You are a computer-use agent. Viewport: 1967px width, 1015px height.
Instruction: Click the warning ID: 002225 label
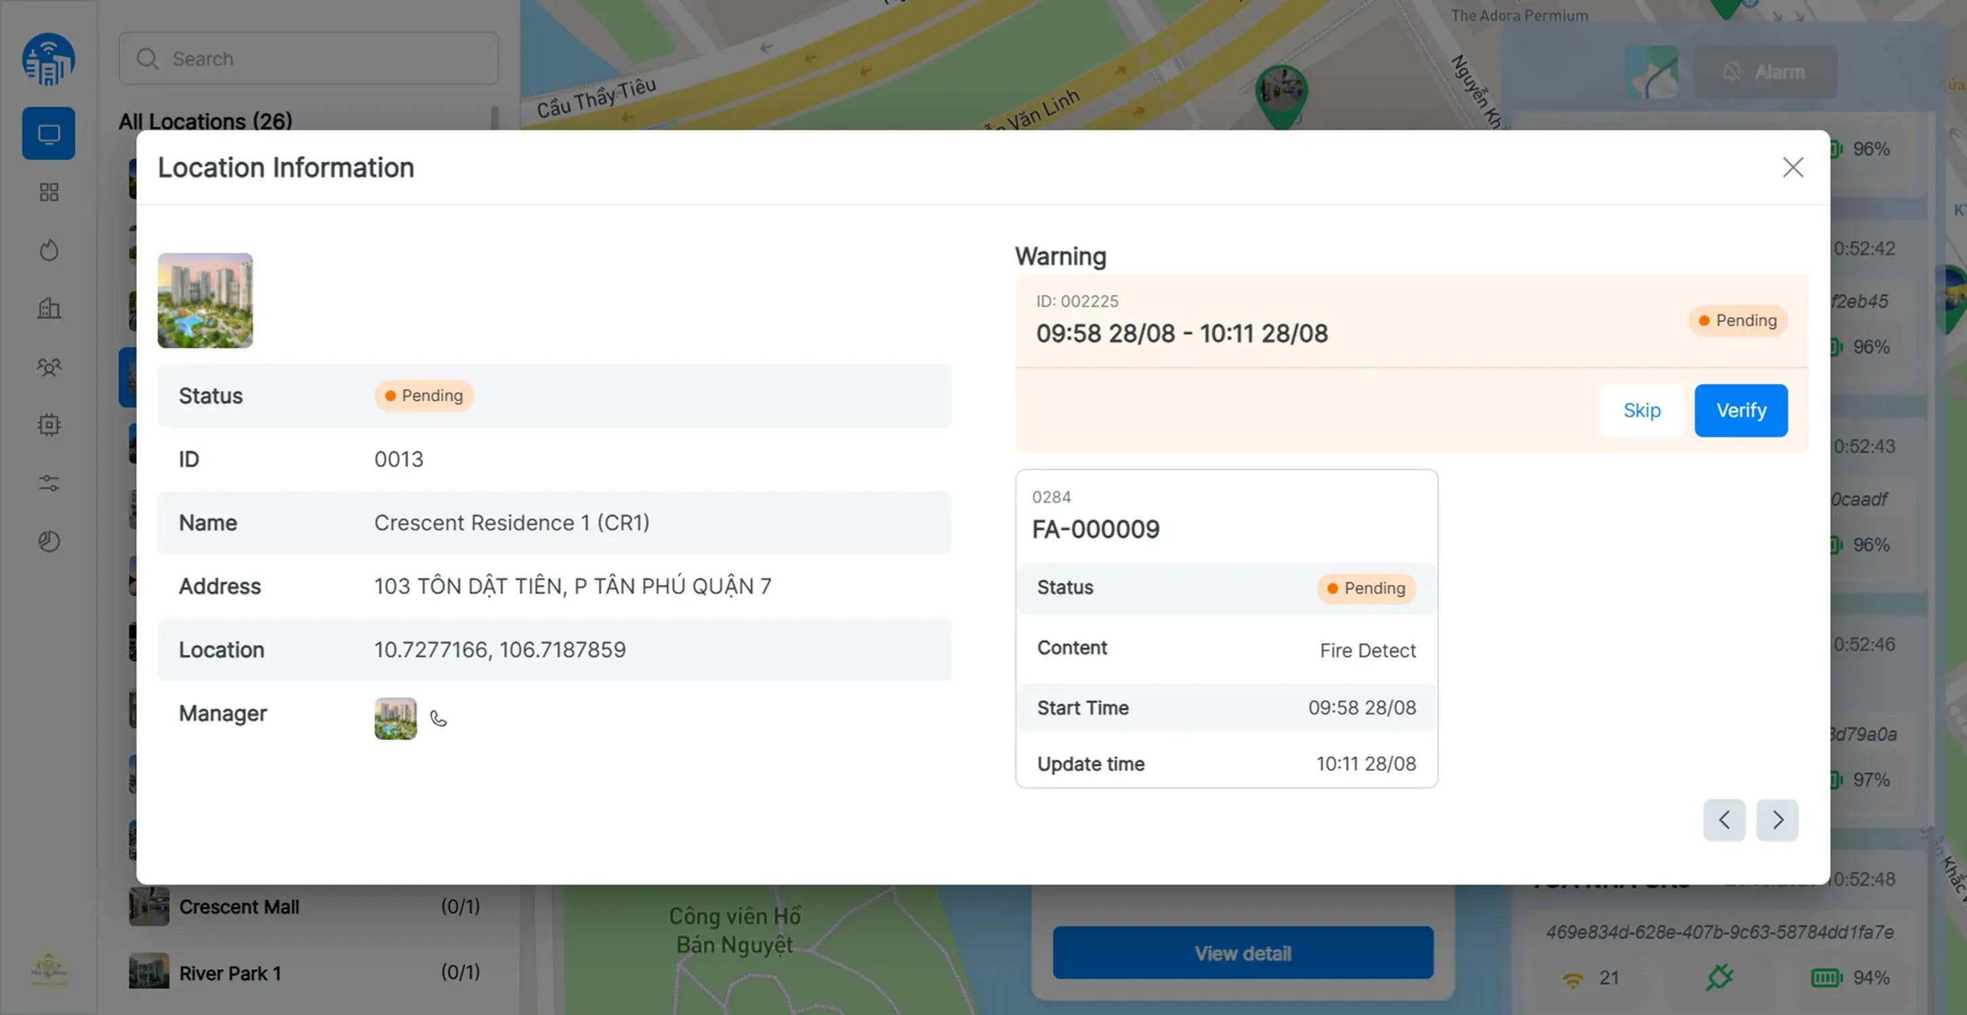(1077, 301)
